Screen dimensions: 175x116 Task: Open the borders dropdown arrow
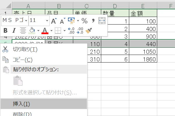coord(64,31)
